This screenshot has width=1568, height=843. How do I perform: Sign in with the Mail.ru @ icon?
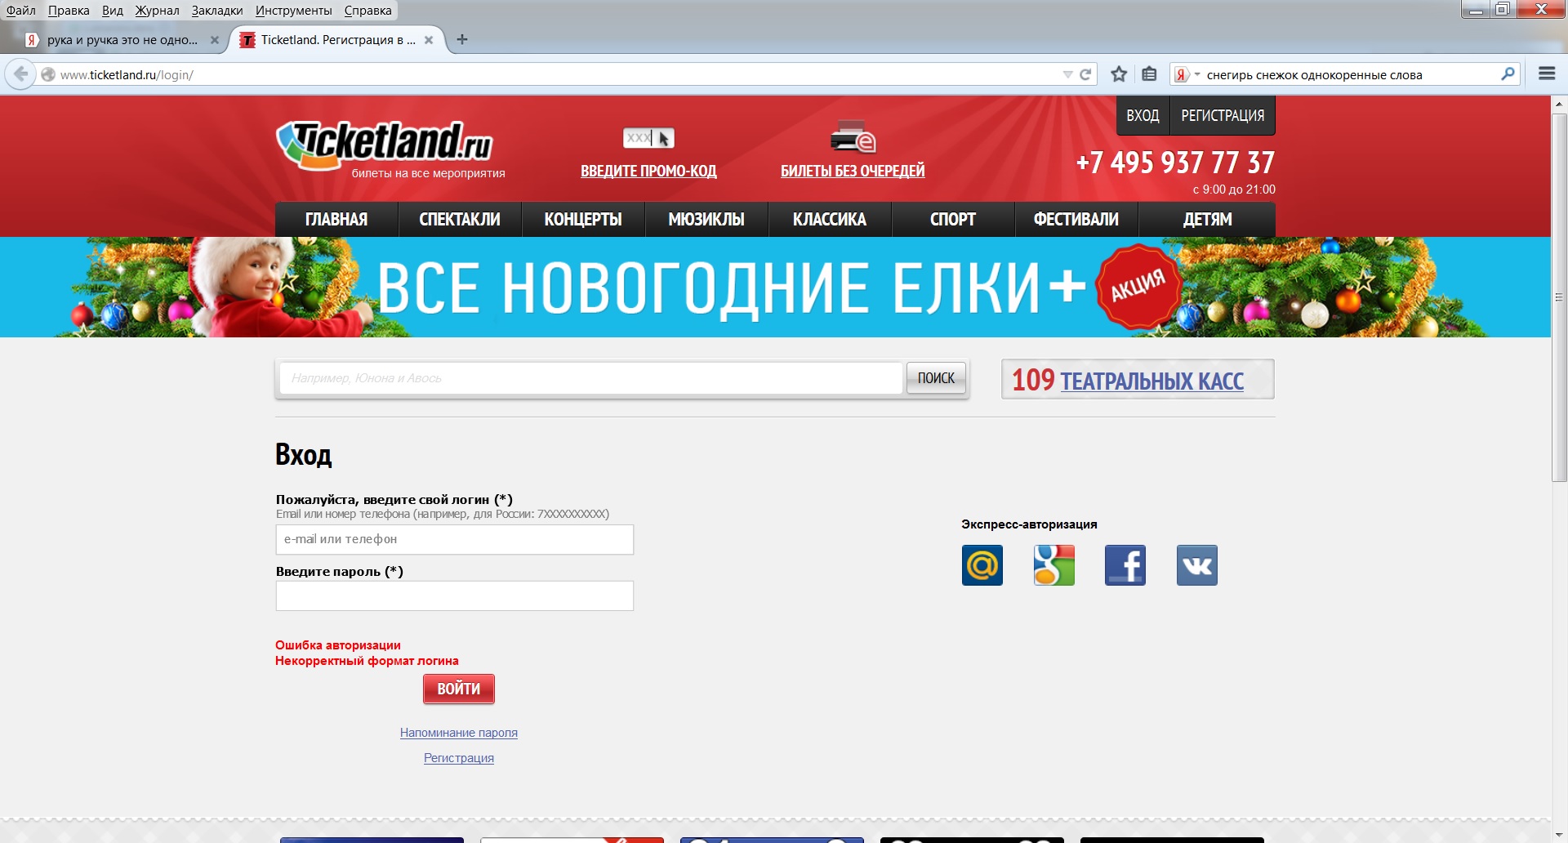point(982,565)
